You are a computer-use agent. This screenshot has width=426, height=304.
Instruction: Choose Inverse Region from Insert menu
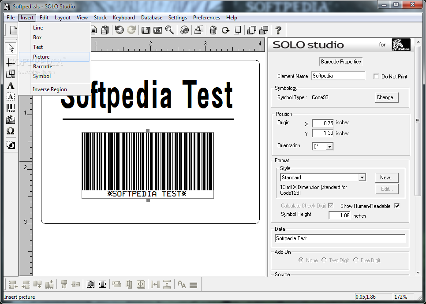tap(54, 89)
